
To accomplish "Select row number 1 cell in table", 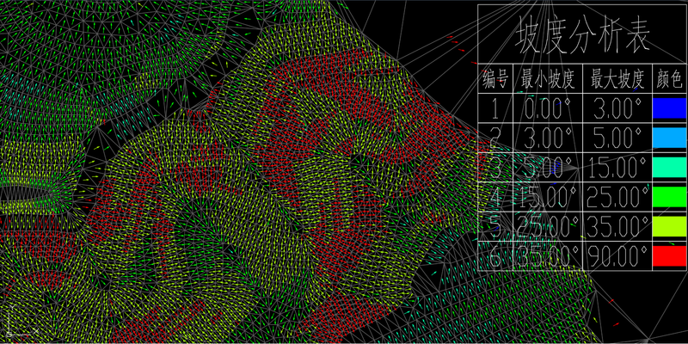I will (x=496, y=108).
